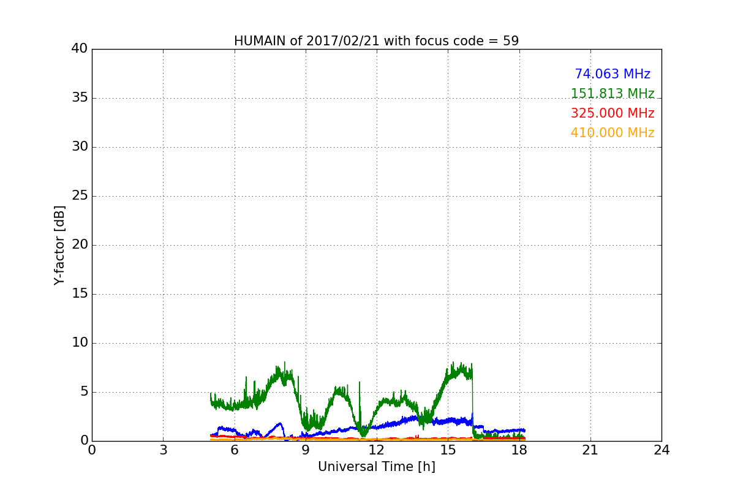Click the x-axis tick label 18

519,450
